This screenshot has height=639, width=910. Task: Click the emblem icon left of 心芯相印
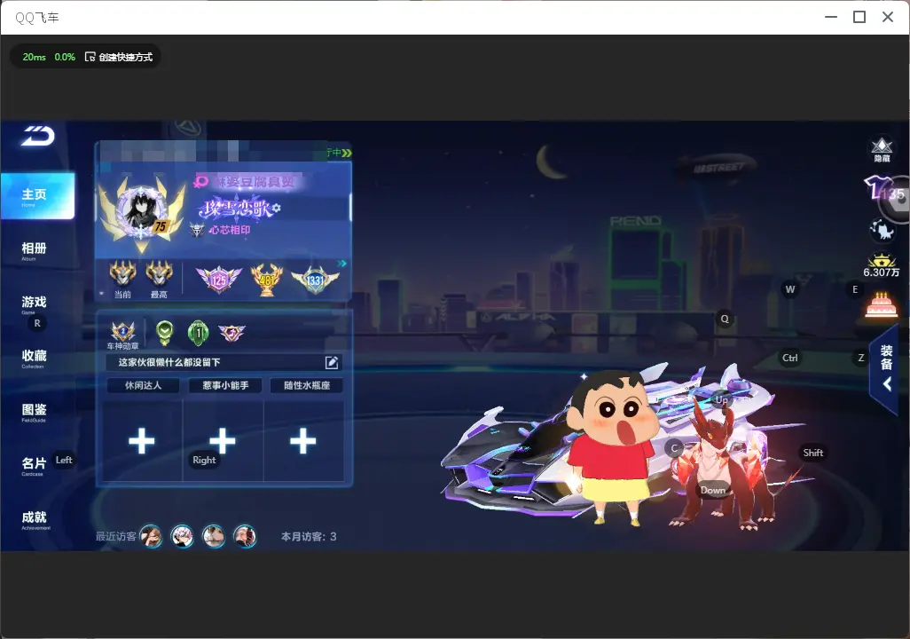point(197,230)
